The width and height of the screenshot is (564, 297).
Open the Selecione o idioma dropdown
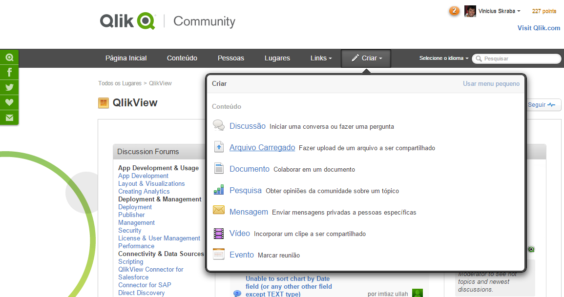[x=444, y=58]
